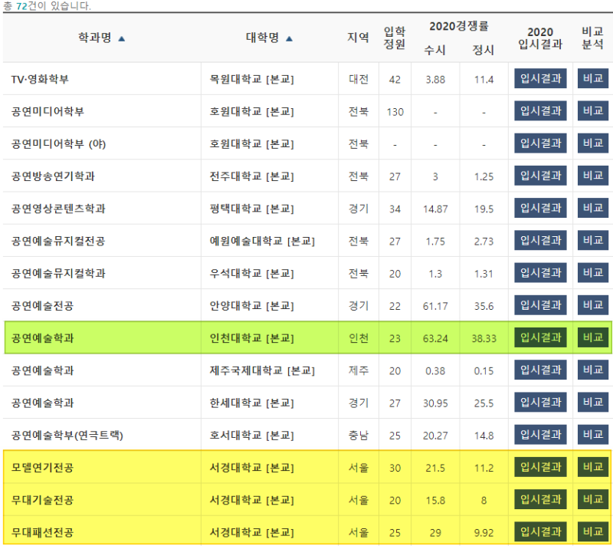This screenshot has width=613, height=546.
Task: Click 비교 button for 목원대학교 row
Action: [x=592, y=79]
